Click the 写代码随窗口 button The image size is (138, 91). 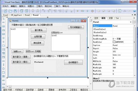pos(76,27)
